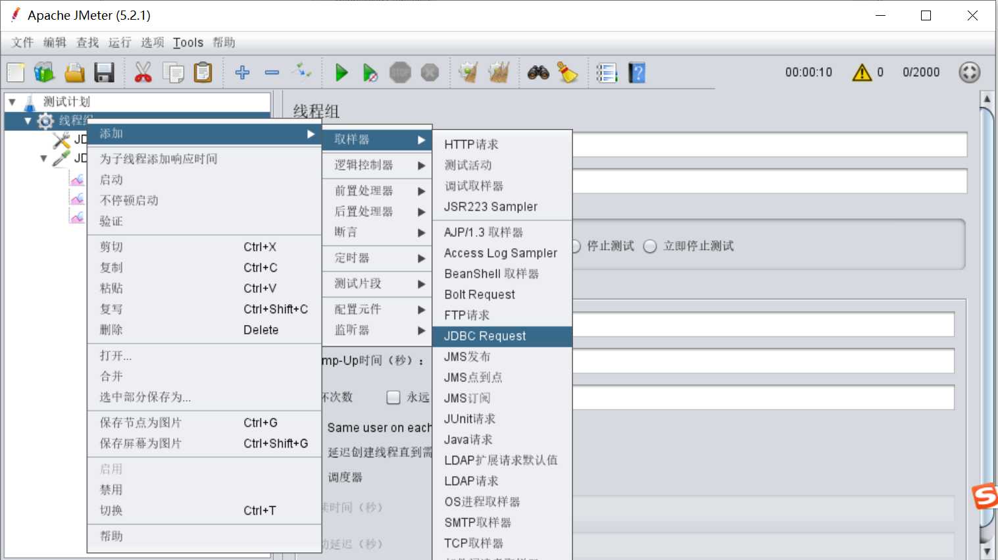Click the Toggle enable/disable icon
998x560 pixels.
302,71
